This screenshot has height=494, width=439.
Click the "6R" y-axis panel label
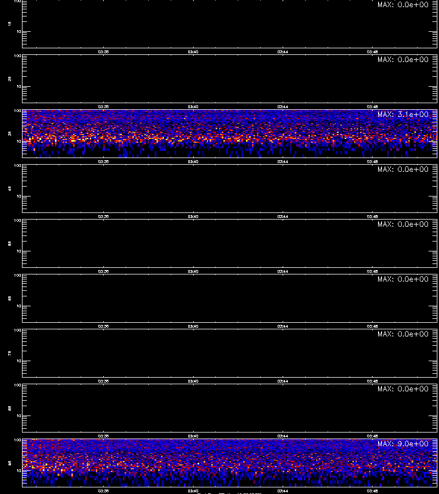click(10, 299)
